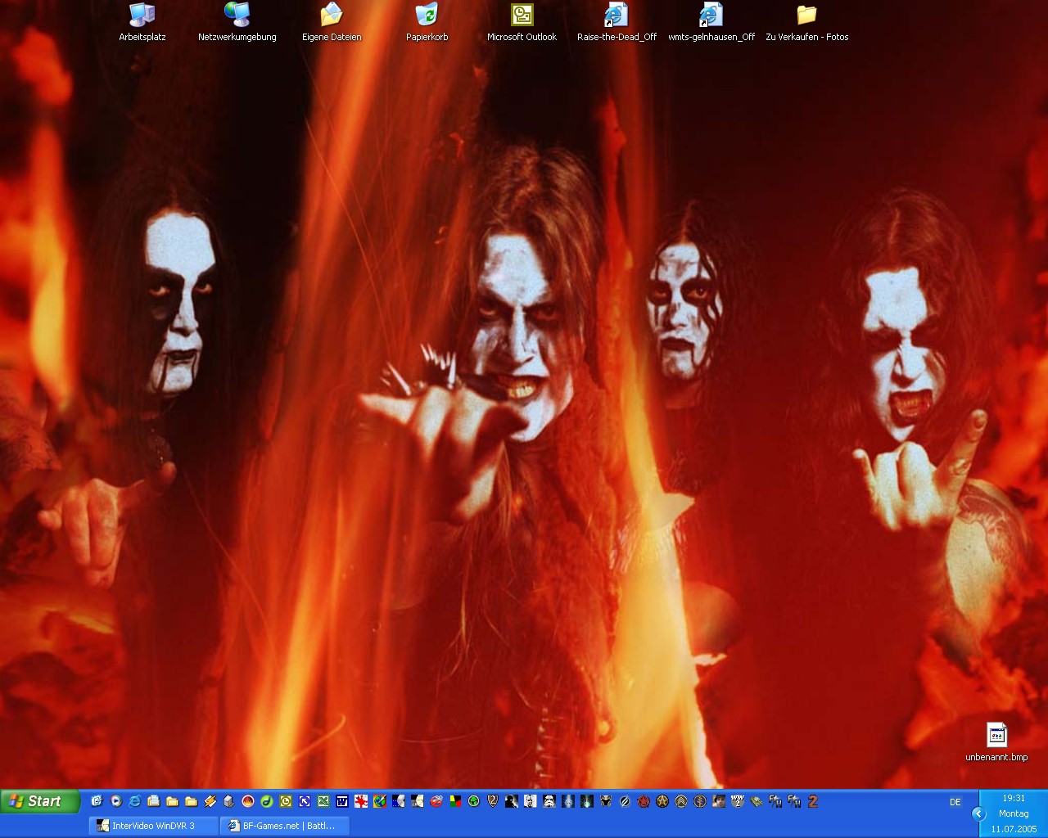Launch Winamp from the quick launch bar
This screenshot has width=1048, height=838.
coord(210,801)
